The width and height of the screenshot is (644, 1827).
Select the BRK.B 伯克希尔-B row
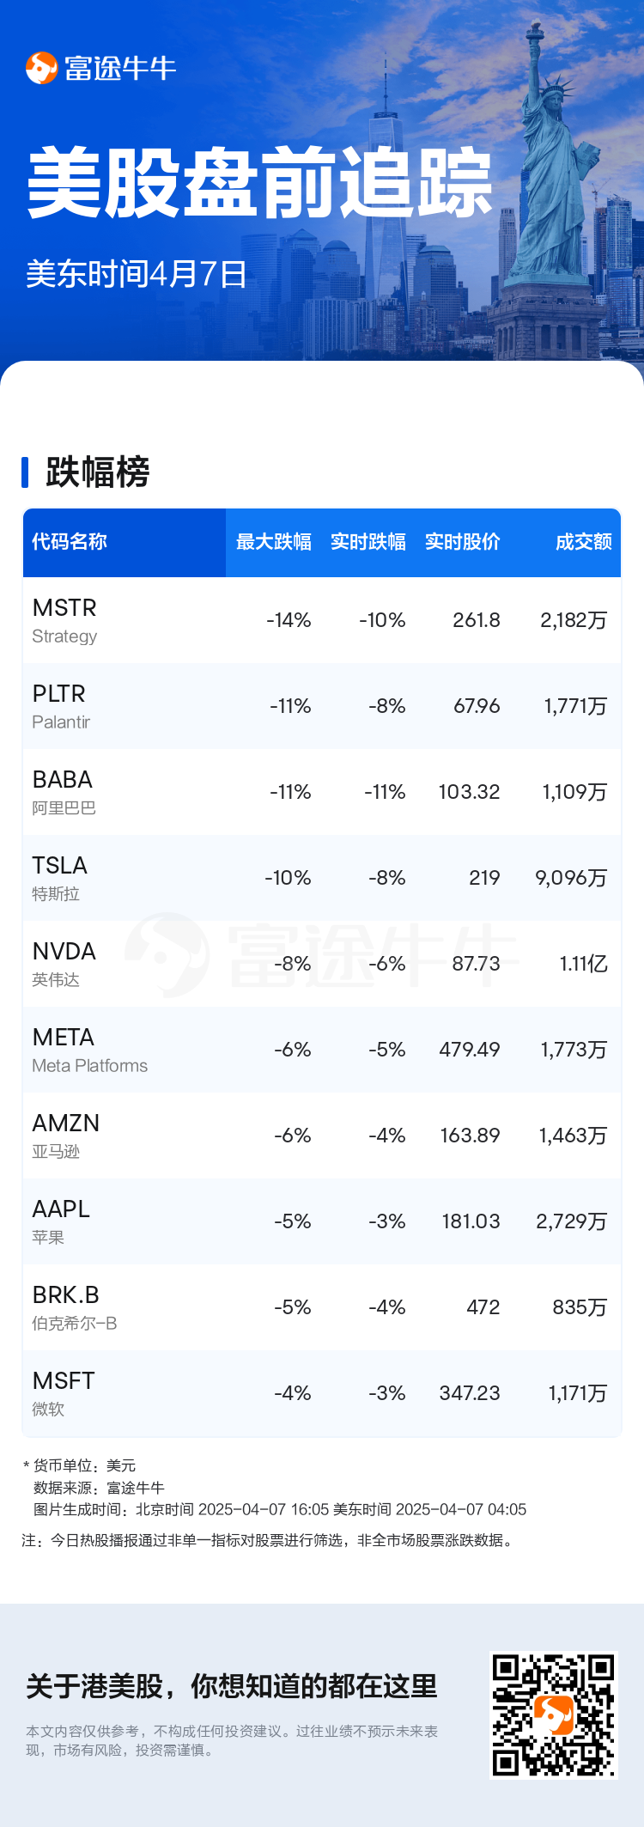(x=322, y=1307)
